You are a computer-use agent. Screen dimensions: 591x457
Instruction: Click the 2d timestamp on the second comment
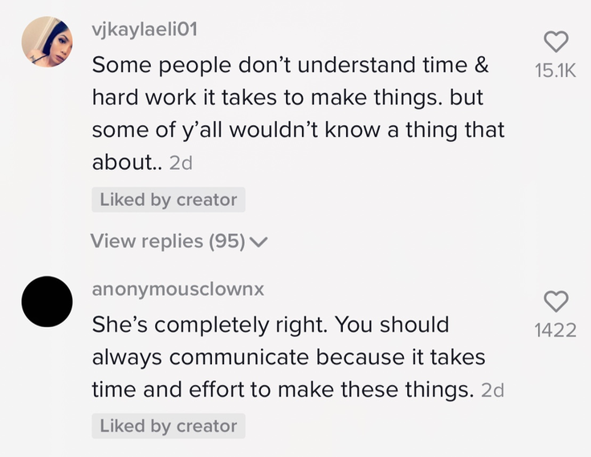pyautogui.click(x=492, y=390)
